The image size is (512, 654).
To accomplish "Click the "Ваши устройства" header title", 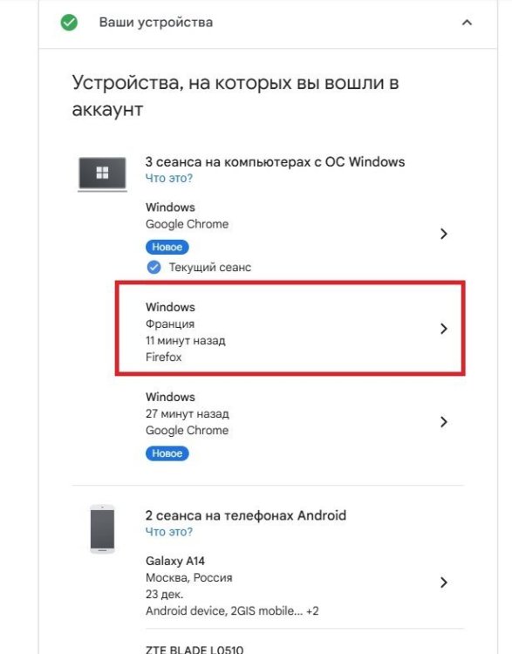I will (x=156, y=23).
